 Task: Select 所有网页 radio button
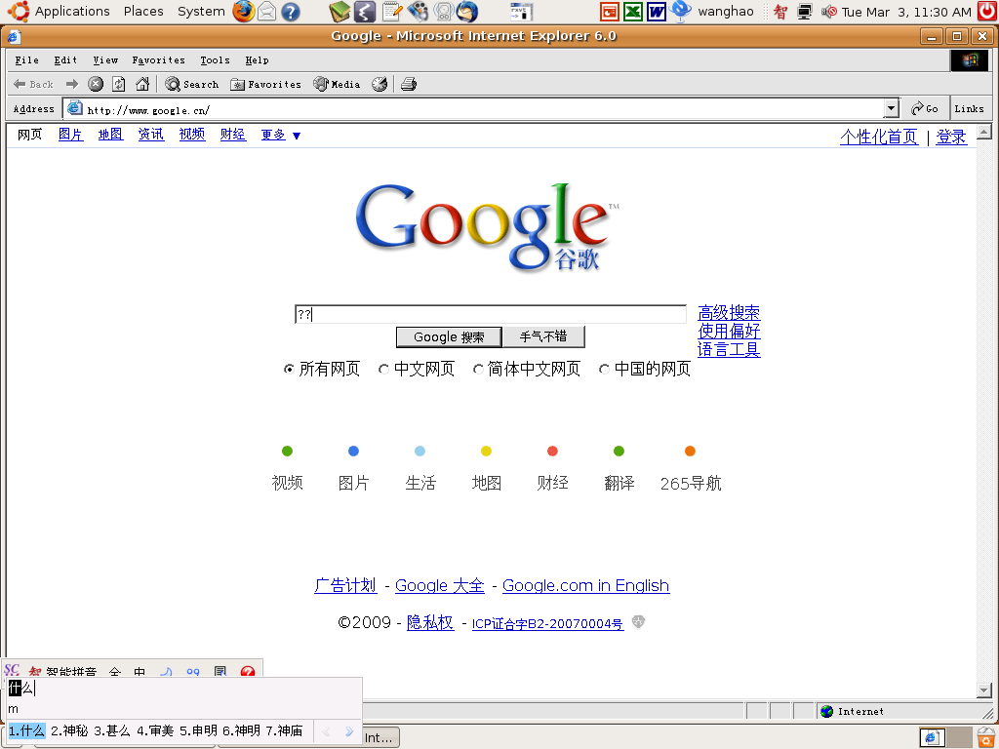point(289,369)
